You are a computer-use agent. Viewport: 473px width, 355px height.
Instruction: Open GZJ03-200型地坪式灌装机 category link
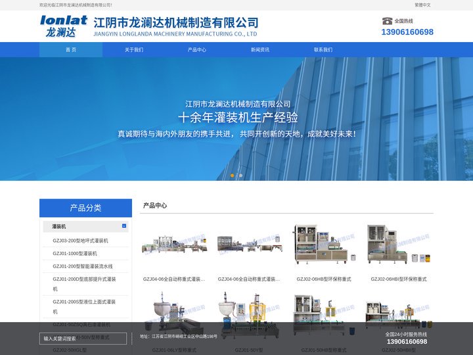coord(80,241)
